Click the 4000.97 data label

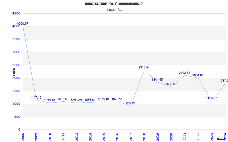point(23,24)
